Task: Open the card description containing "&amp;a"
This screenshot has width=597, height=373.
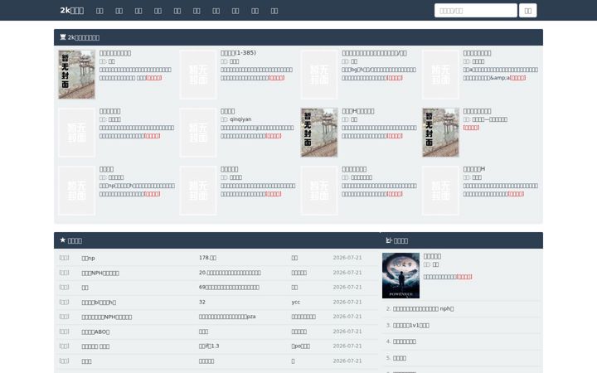Action: pyautogui.click(x=500, y=74)
